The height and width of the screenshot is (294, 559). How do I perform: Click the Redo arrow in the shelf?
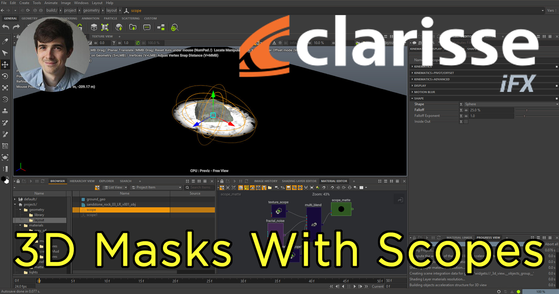(16, 27)
